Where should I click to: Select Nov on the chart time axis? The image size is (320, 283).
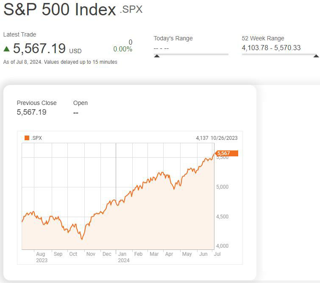coord(91,254)
